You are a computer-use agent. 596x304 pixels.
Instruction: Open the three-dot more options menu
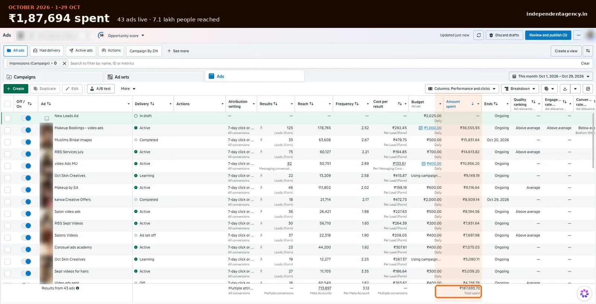(578, 35)
